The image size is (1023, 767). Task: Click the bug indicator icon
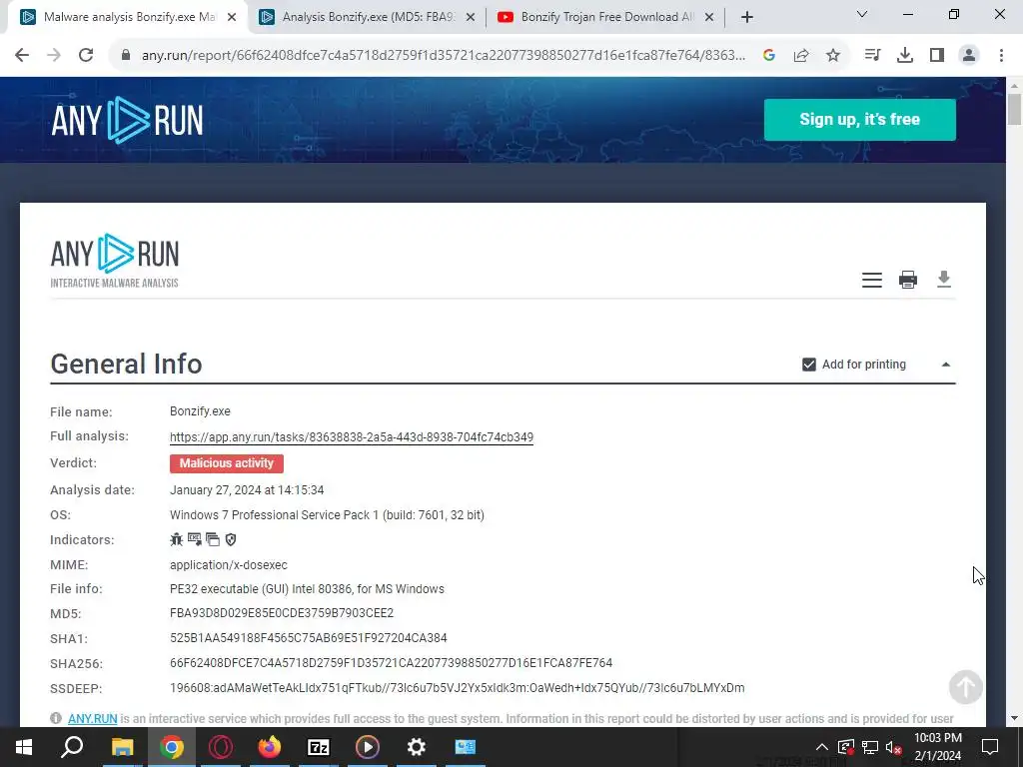pyautogui.click(x=176, y=539)
